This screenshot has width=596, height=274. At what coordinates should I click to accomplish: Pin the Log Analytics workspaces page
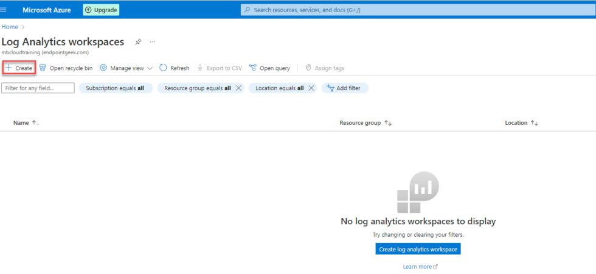pyautogui.click(x=139, y=42)
